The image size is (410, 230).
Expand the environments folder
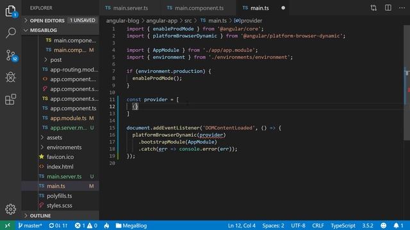64,148
